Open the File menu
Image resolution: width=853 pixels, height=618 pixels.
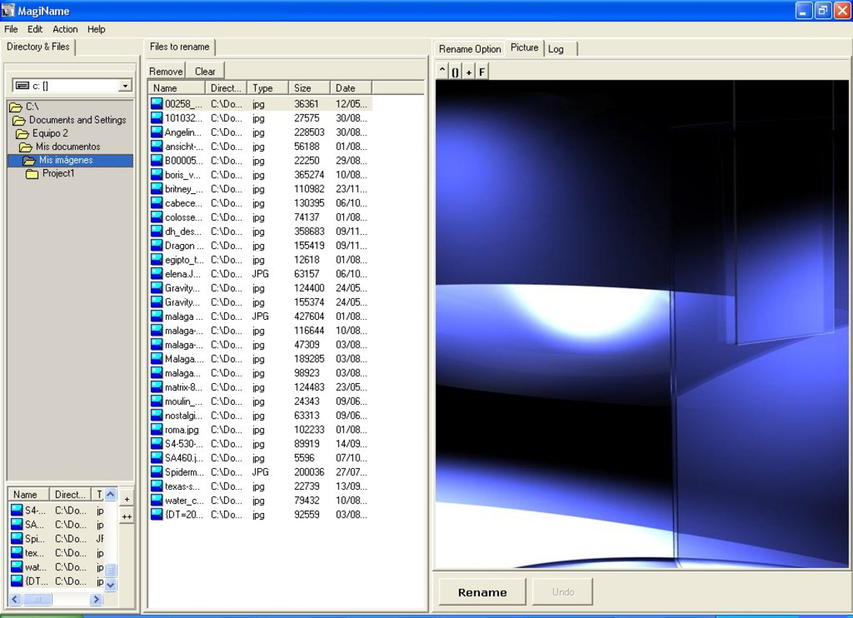coord(11,29)
